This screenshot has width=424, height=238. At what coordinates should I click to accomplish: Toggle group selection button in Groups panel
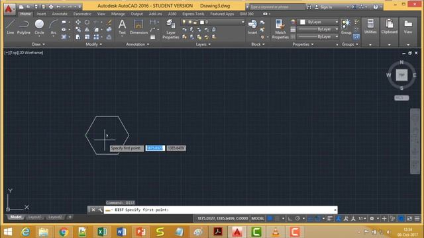pos(356,36)
